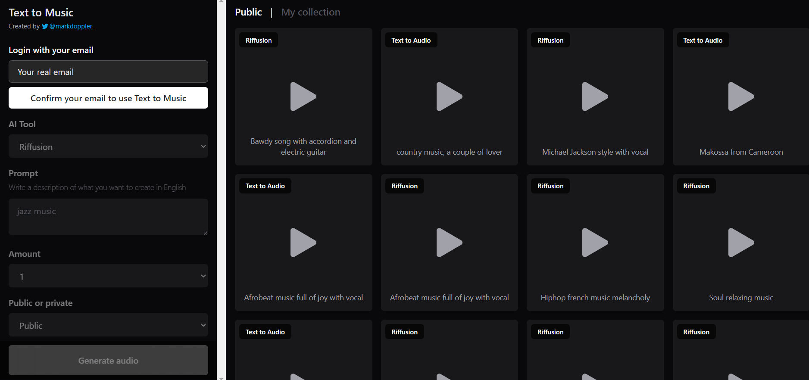This screenshot has width=809, height=380.
Task: Play the Bawdy song with accordion track
Action: 303,97
